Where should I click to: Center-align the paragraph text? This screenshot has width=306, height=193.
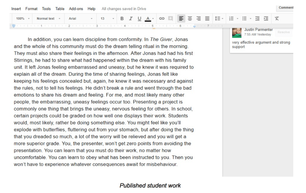(x=190, y=19)
